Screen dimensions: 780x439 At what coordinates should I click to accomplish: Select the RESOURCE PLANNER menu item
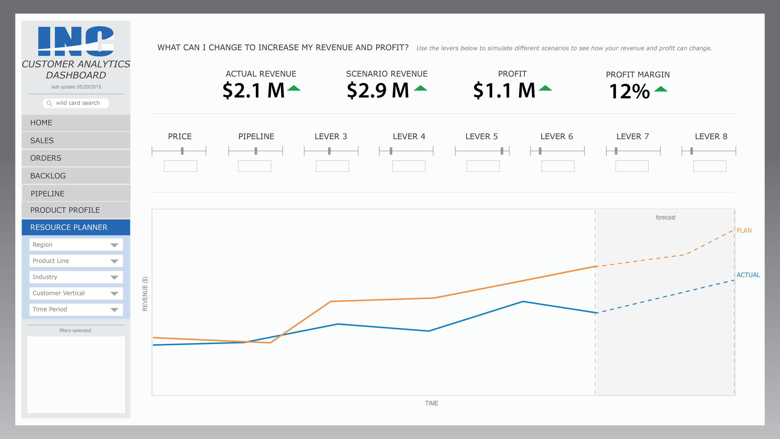click(x=76, y=227)
